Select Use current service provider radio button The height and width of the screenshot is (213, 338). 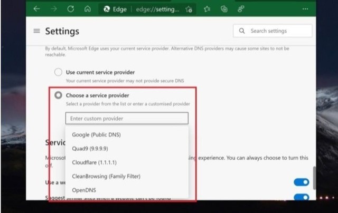coord(58,72)
